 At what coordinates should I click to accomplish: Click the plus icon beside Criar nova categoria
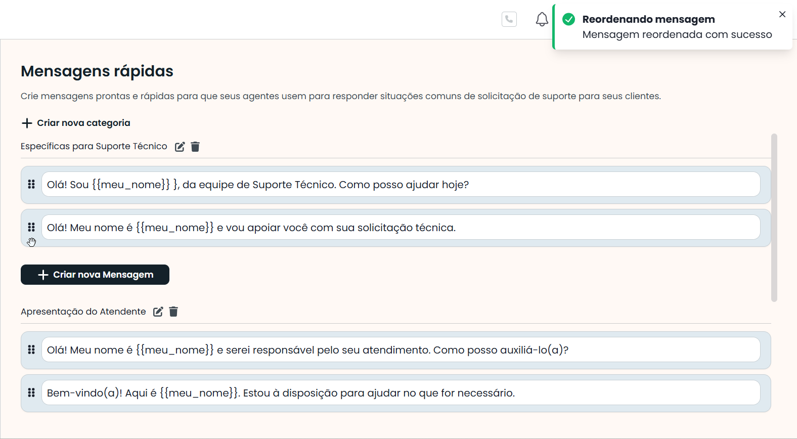pos(27,123)
